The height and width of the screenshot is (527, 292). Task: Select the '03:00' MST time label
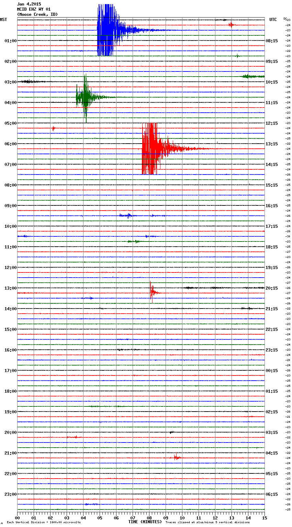pyautogui.click(x=11, y=82)
